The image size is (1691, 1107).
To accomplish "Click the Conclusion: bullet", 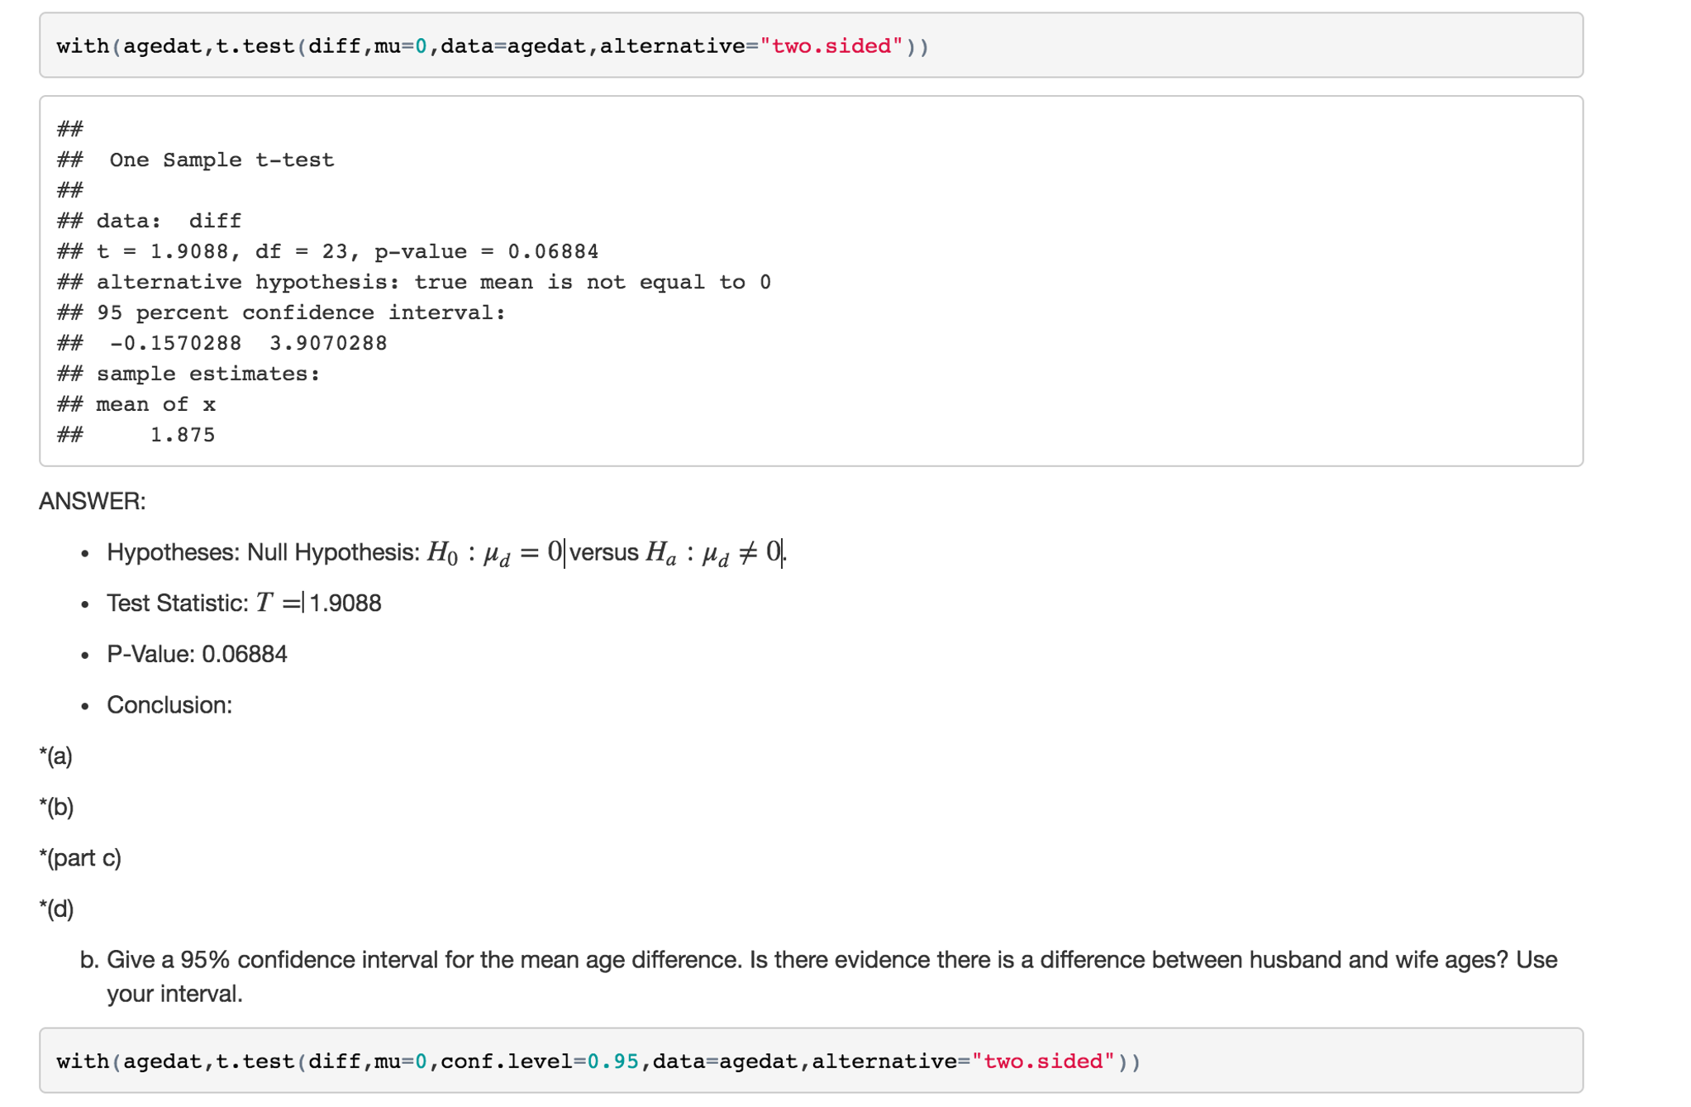I will [169, 705].
